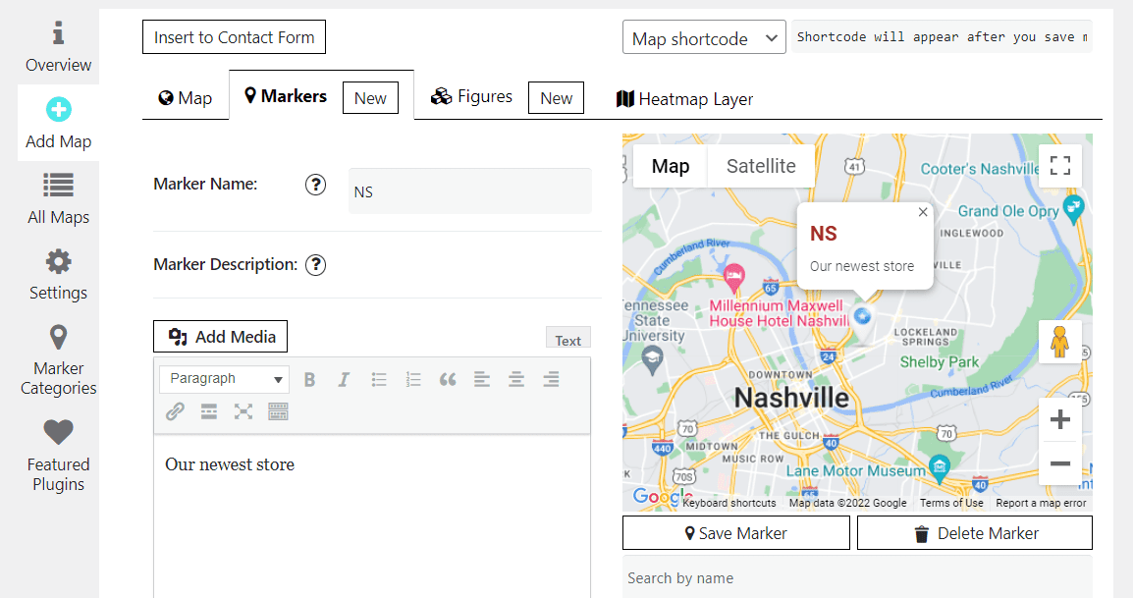Screen dimensions: 1133x598
Task: Create a bulleted list in the editor
Action: coord(379,378)
